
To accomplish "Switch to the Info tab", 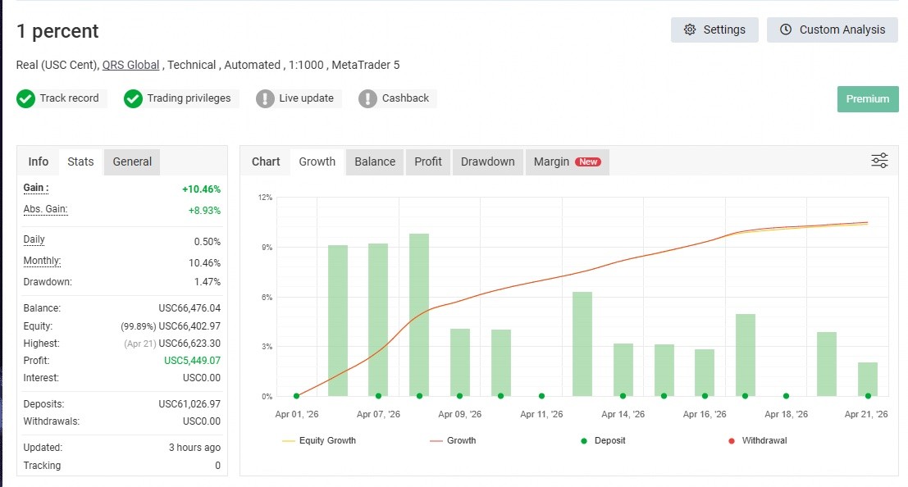I will [39, 162].
